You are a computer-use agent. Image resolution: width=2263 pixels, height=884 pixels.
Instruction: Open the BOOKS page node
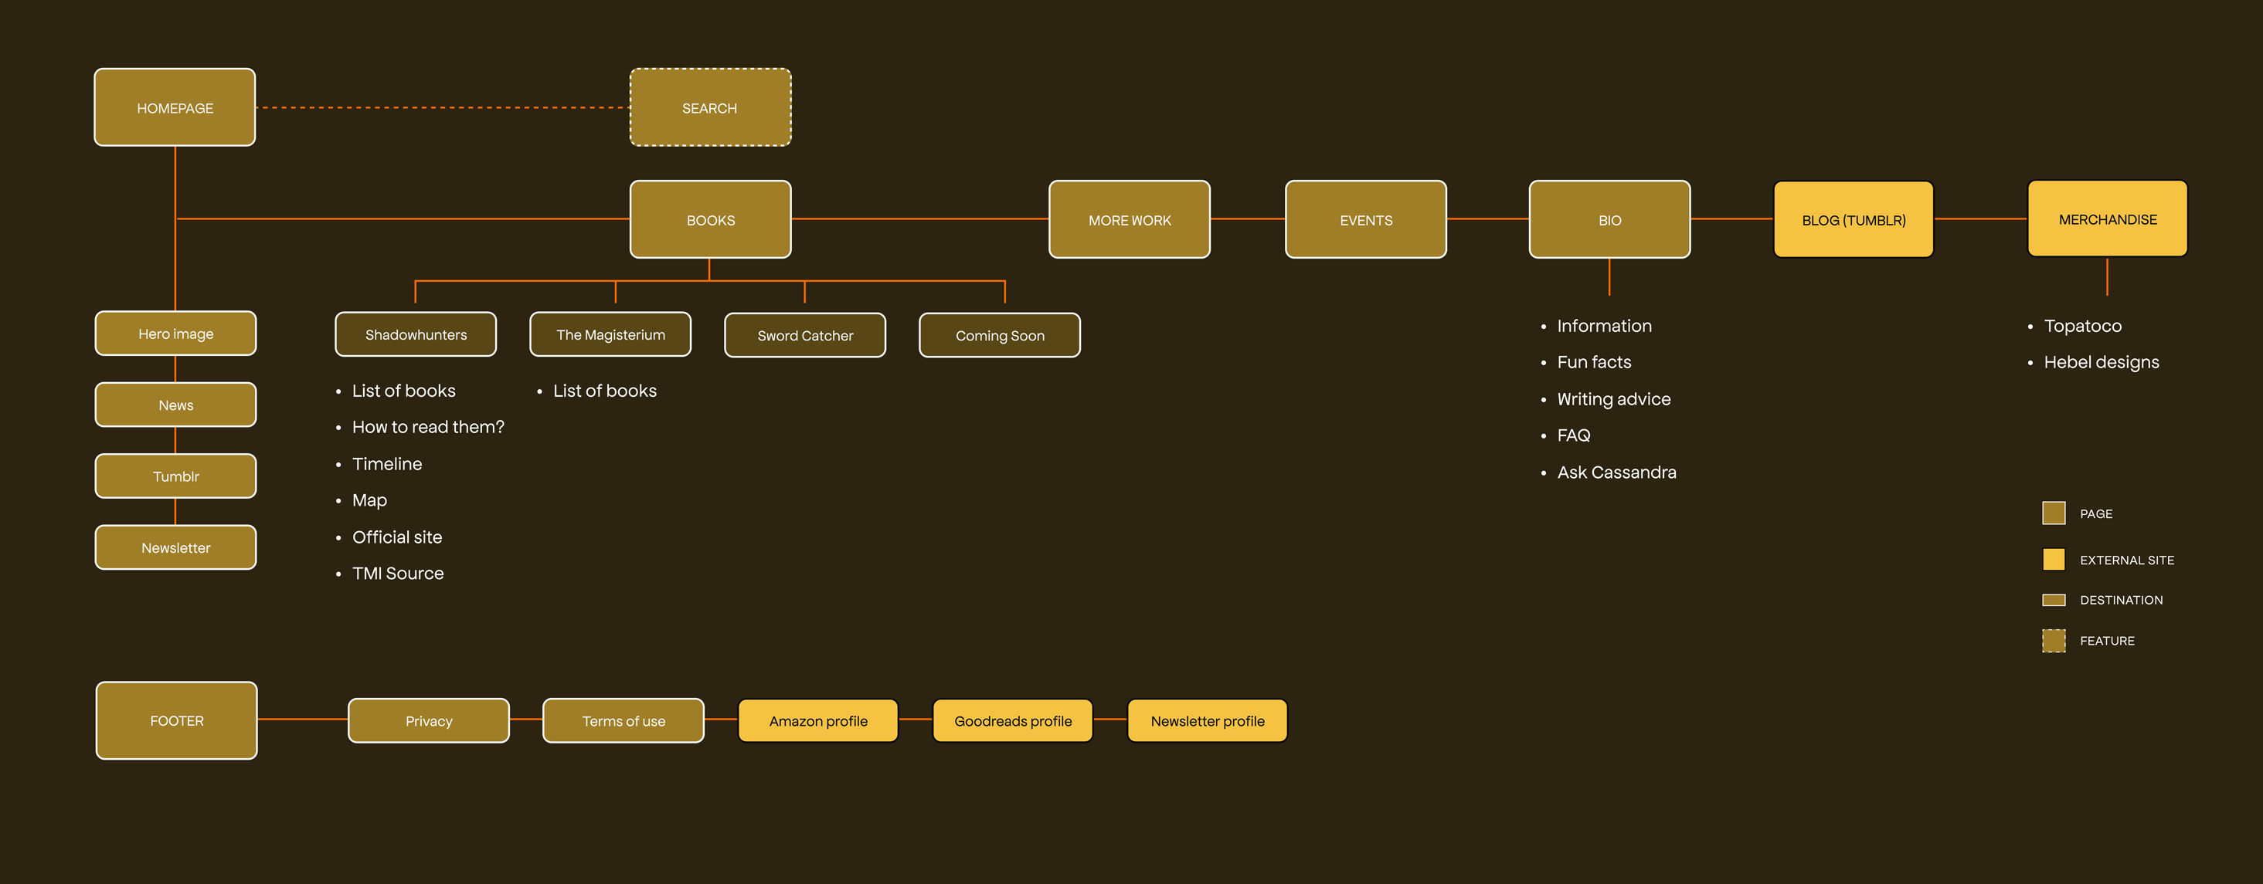pyautogui.click(x=710, y=219)
